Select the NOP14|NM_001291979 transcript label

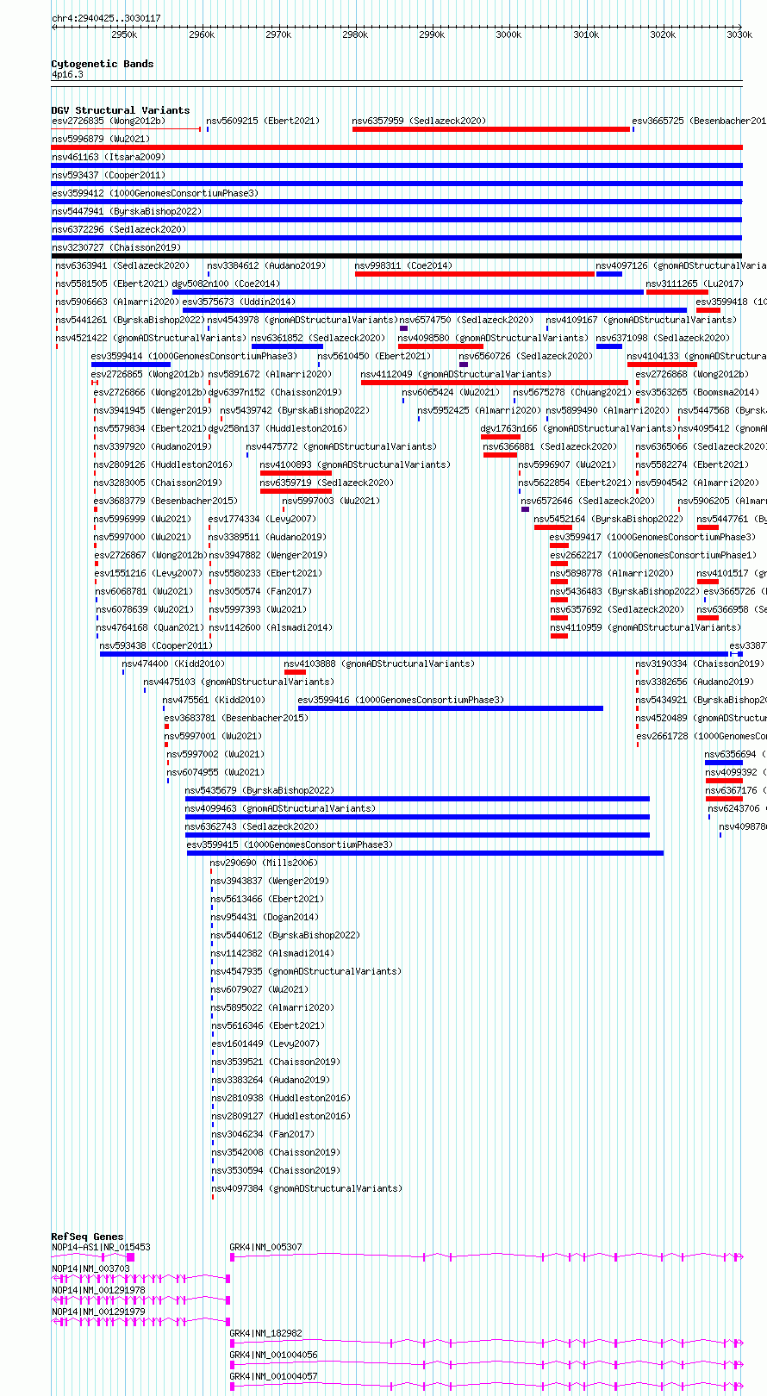click(x=98, y=1312)
